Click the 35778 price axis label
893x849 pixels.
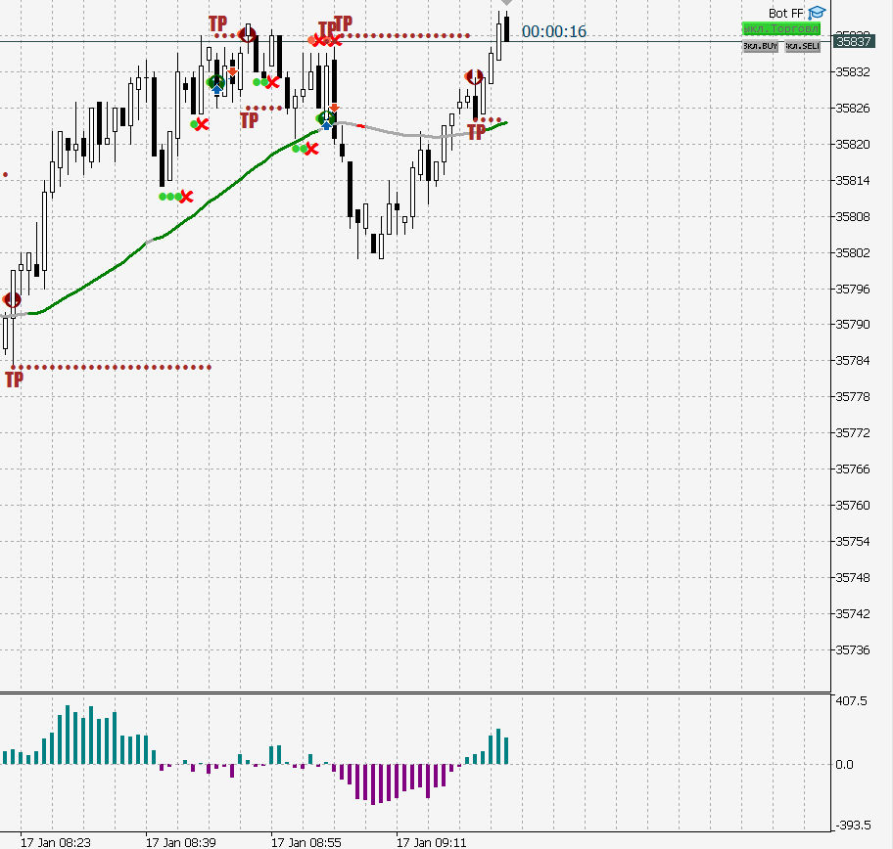tap(853, 396)
